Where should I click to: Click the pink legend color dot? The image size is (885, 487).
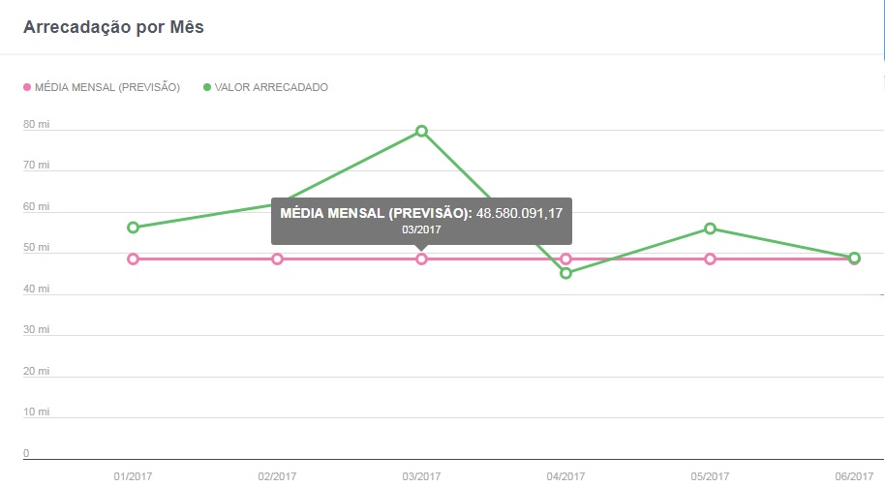pos(27,87)
